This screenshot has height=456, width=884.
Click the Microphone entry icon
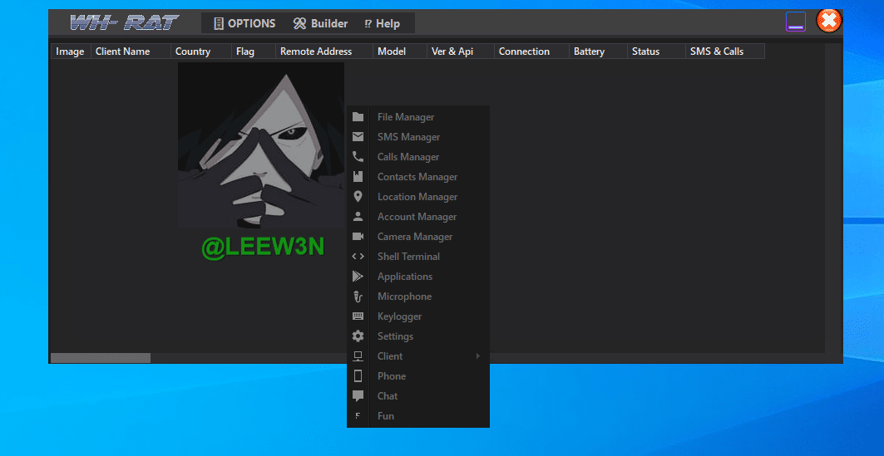[358, 297]
